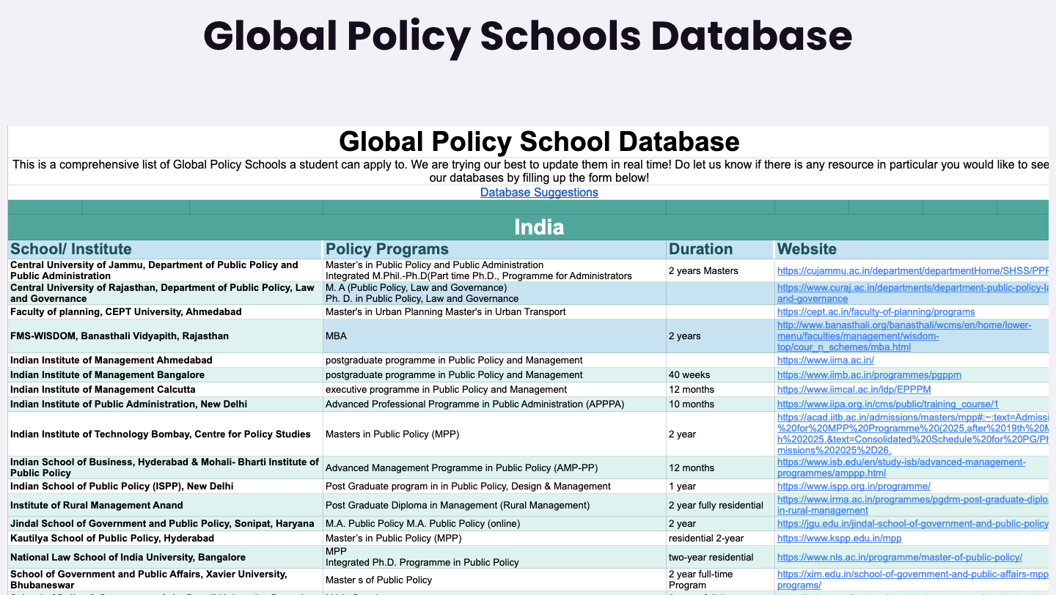Screen dimensions: 1056x595
Task: Click Post Graduate Diploma in Management cell
Action: [x=494, y=505]
